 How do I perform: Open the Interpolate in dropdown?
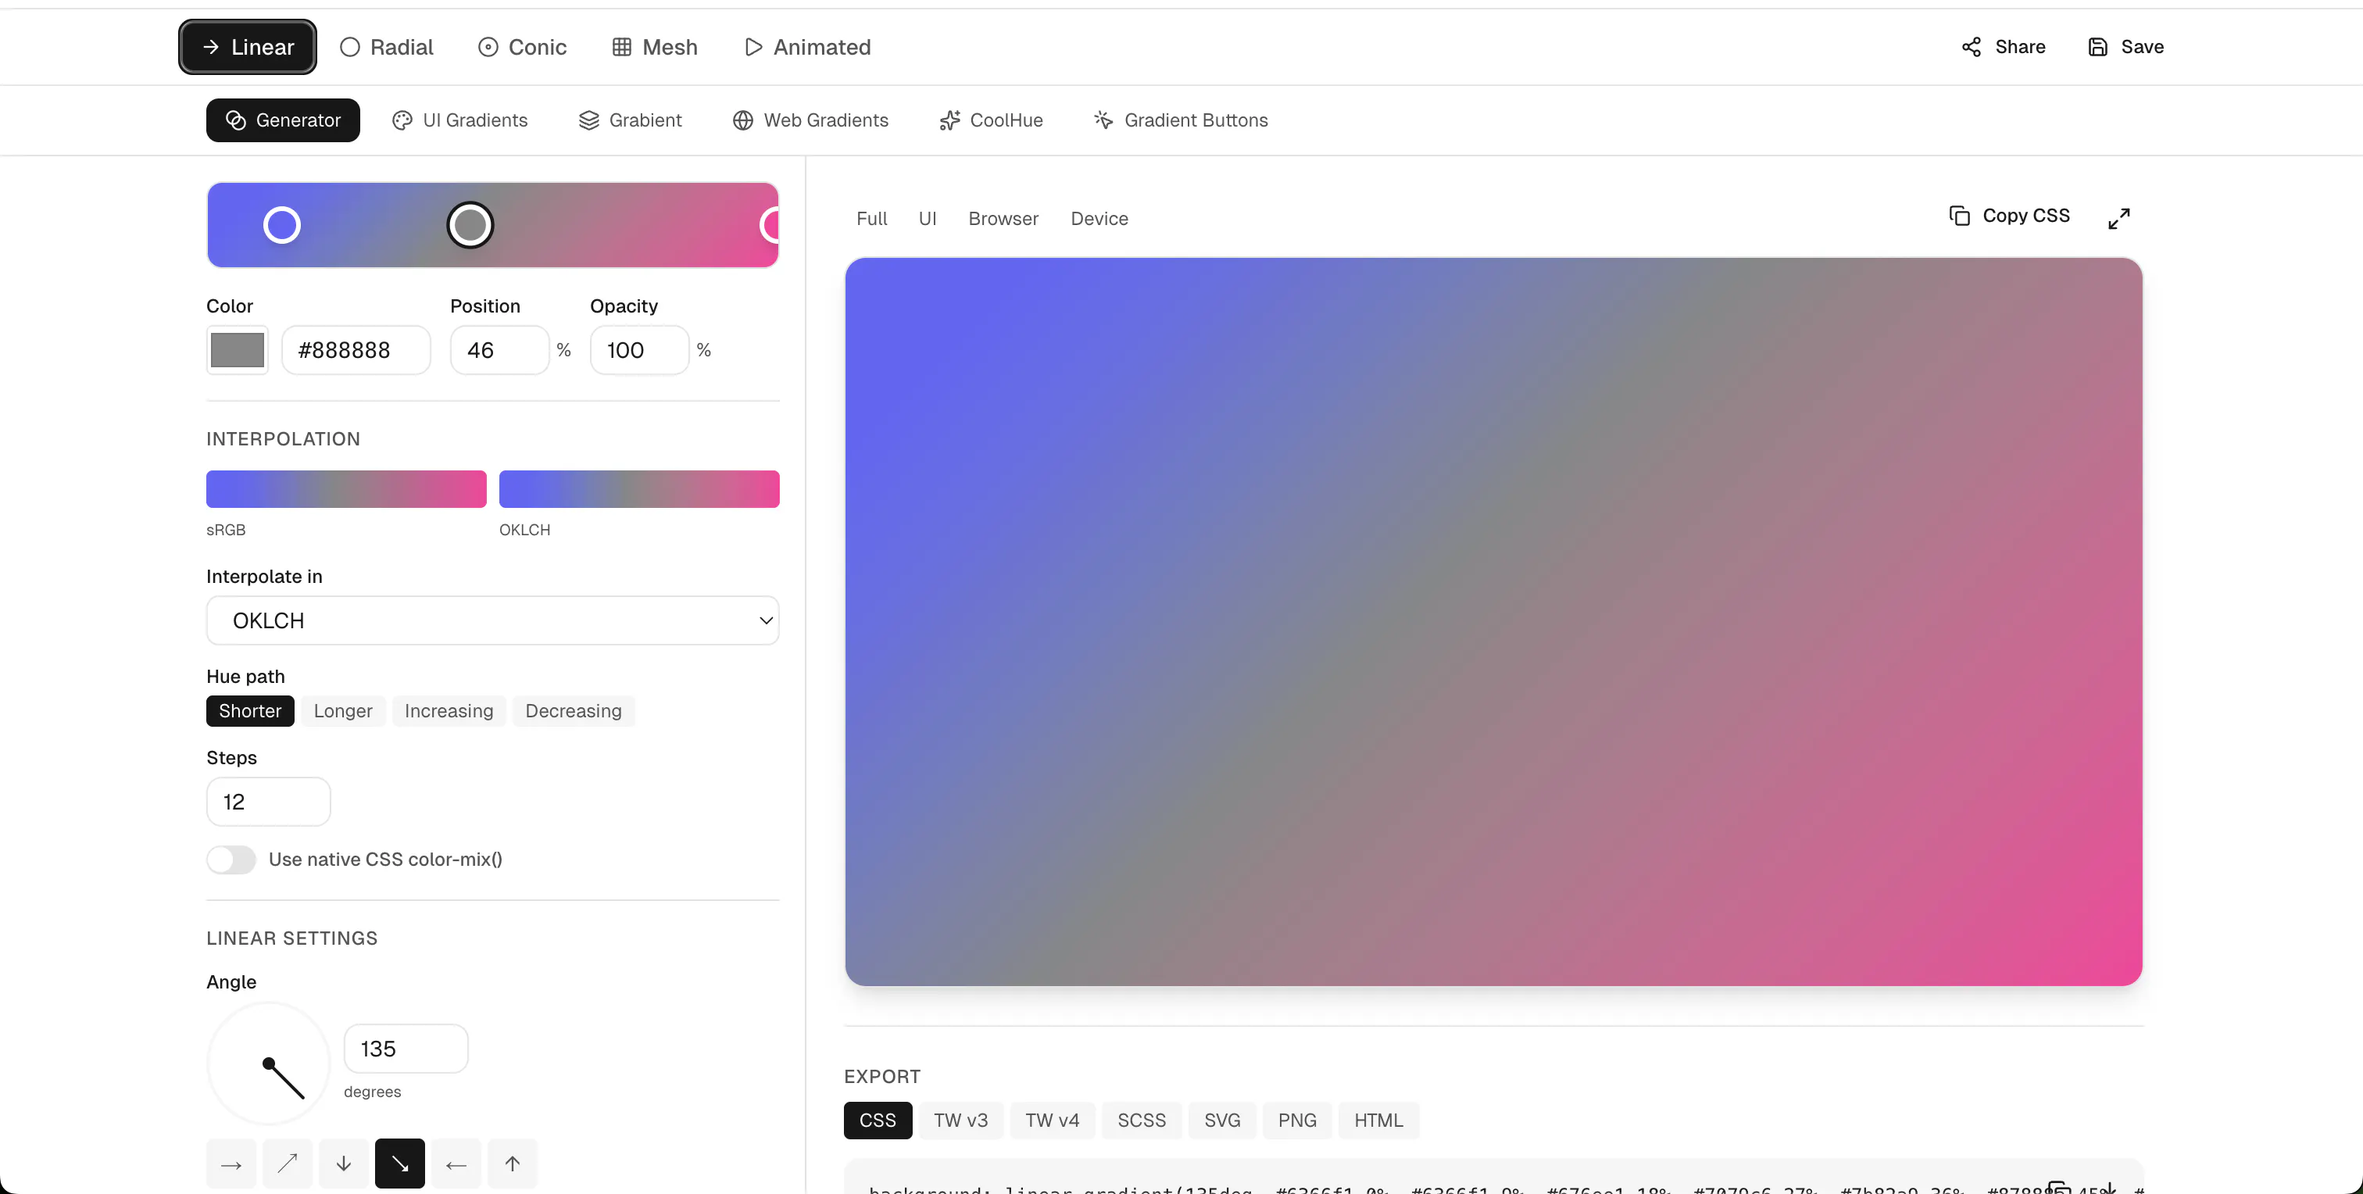[492, 621]
